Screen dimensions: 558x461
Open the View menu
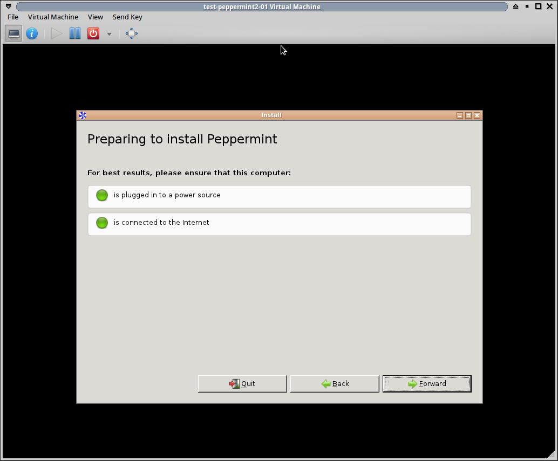click(96, 17)
